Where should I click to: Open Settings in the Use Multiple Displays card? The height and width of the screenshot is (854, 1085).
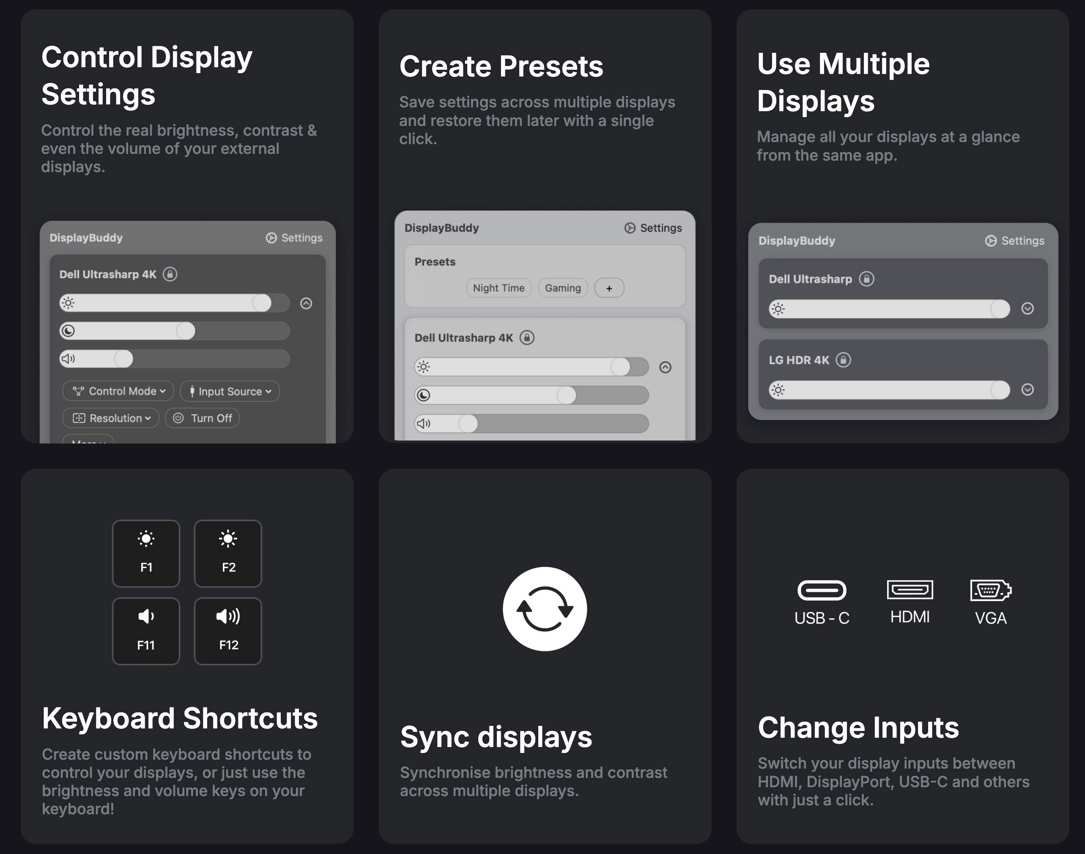1014,241
